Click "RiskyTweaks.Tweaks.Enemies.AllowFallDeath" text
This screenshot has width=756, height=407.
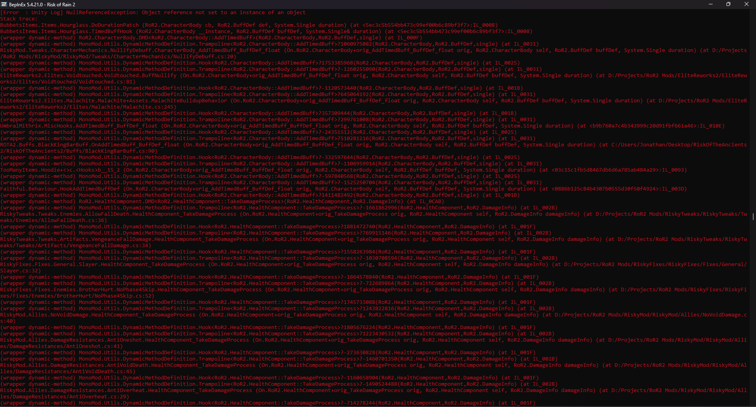65,214
